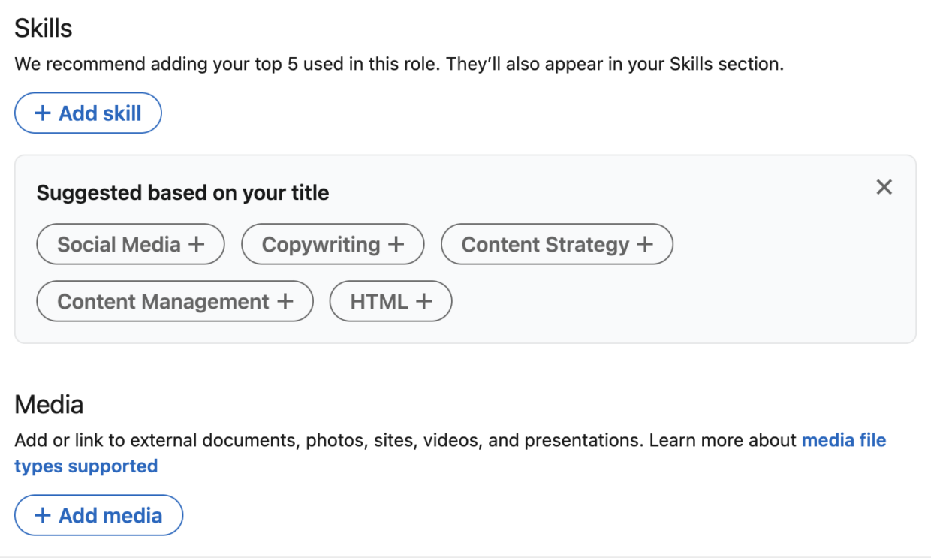Click the Suggested based on your title label

[x=182, y=192]
